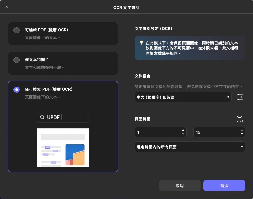The image size is (253, 199).
Task: Select 僅可搜索 PDF radio button
Action: click(17, 90)
